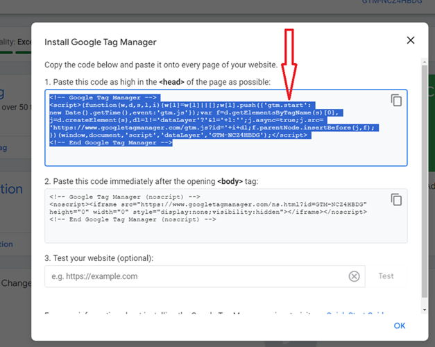Focus the test website URL input

click(205, 276)
